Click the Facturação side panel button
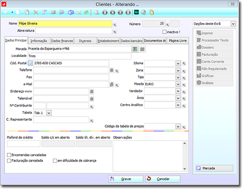Screen dimensions: 244x191 [214, 55]
